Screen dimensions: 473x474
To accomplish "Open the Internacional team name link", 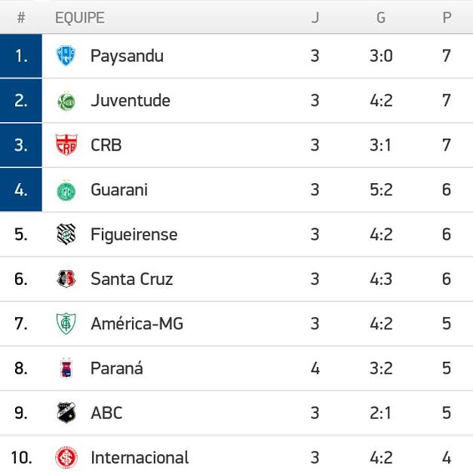I will click(x=140, y=457).
